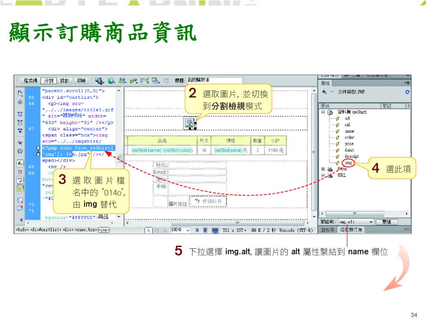Click the blue refresh bindings icon

pyautogui.click(x=407, y=92)
